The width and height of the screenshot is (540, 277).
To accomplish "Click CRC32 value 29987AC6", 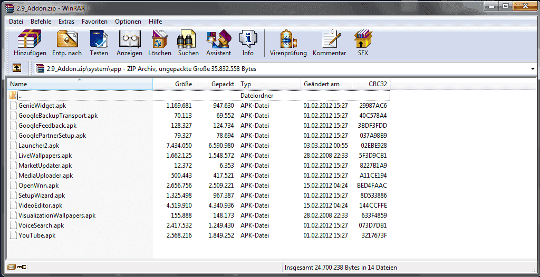I will pos(374,105).
